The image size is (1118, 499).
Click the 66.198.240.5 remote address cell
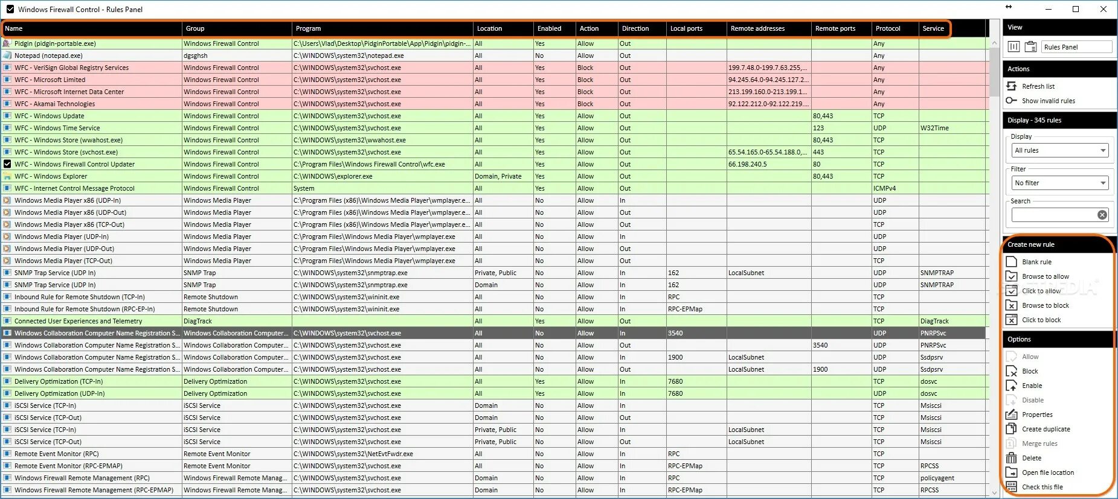pyautogui.click(x=769, y=164)
